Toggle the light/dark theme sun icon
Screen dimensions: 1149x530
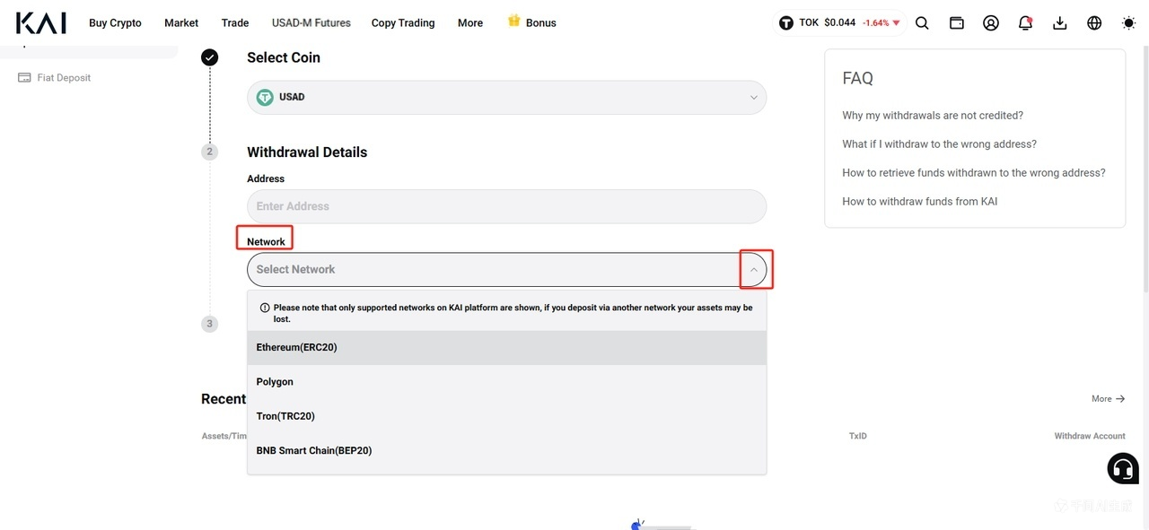1128,23
